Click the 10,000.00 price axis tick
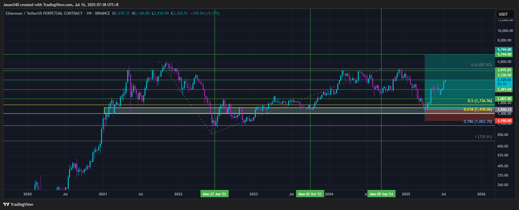519x210 pixels. pyautogui.click(x=504, y=31)
